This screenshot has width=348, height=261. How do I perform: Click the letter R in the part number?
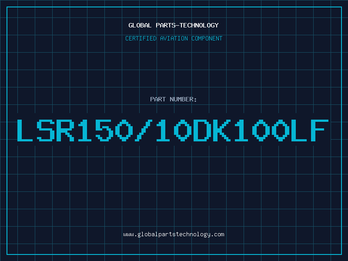coord(65,130)
